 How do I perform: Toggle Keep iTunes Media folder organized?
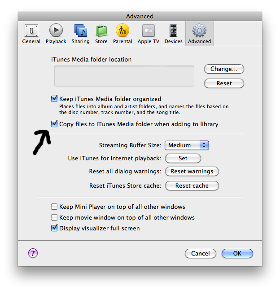(54, 99)
